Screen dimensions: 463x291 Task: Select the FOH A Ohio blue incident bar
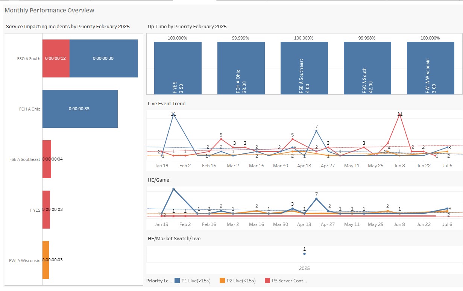80,109
